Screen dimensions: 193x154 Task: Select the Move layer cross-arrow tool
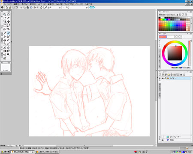[9, 21]
